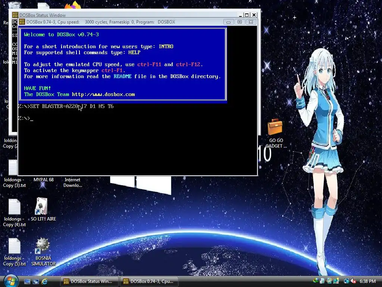Viewport: 382px width, 287px height.
Task: Maximize the DOSBox Status Window
Action: [x=247, y=15]
